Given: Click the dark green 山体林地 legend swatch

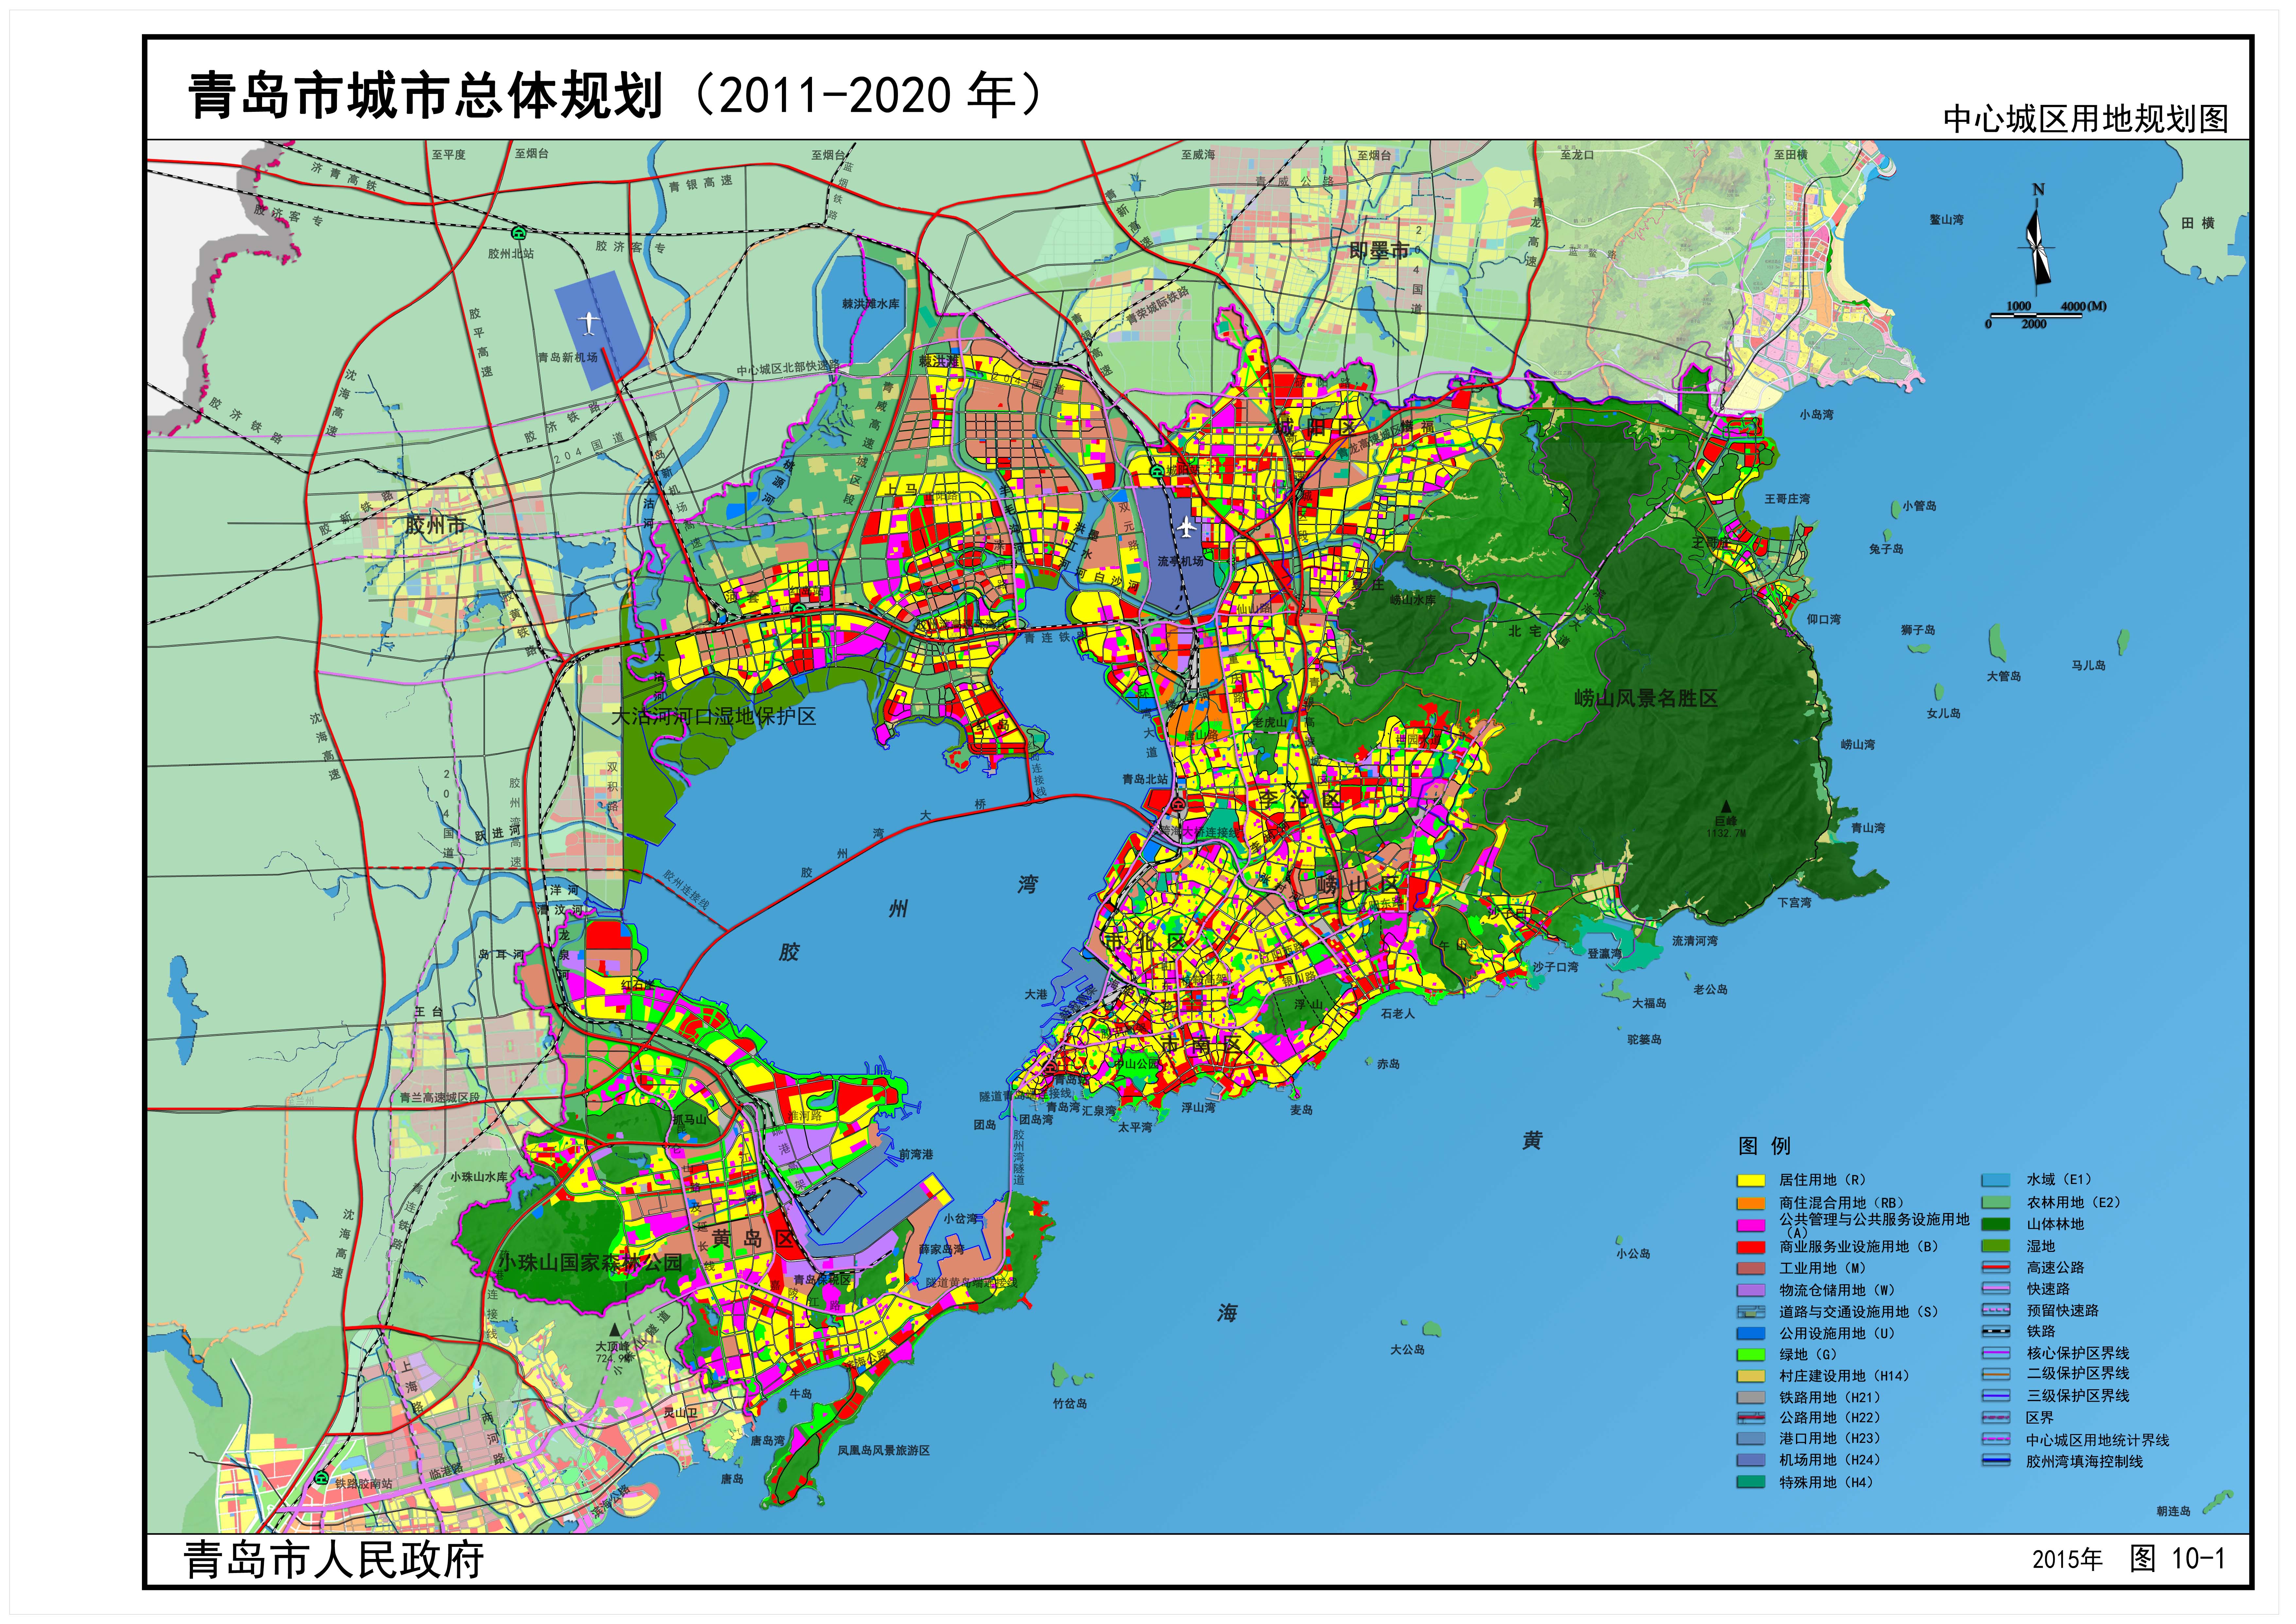Looking at the screenshot, I should (x=1996, y=1224).
